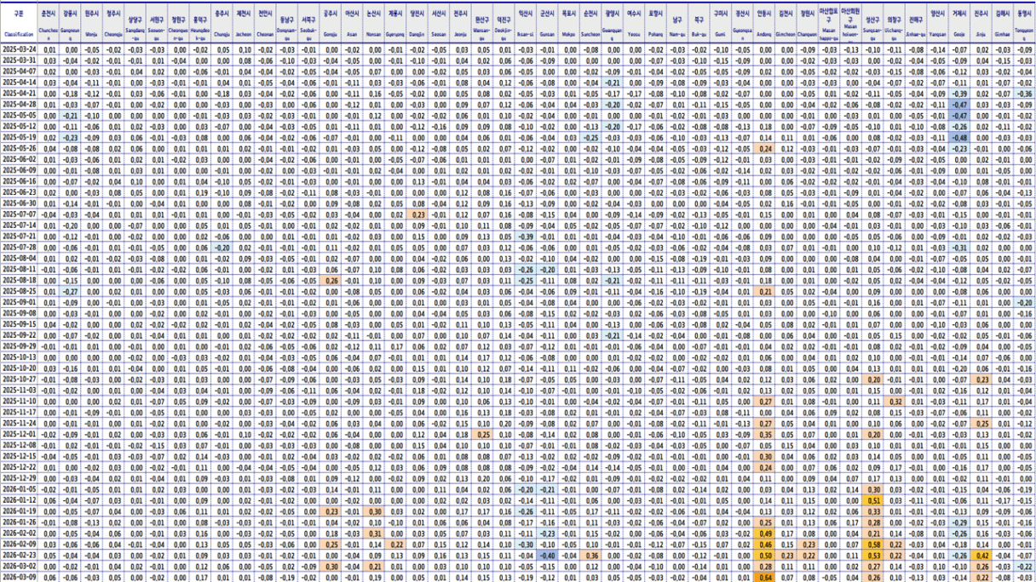Viewport: 1036px width, 582px height.
Task: Select the Mokpo column header
Action: [569, 24]
